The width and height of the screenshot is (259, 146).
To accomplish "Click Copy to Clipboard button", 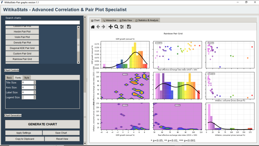I will [25, 139].
